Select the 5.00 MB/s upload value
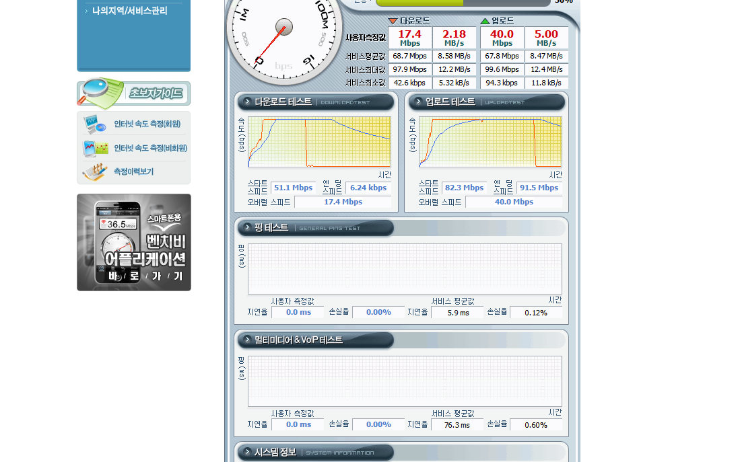The width and height of the screenshot is (738, 462). click(547, 38)
